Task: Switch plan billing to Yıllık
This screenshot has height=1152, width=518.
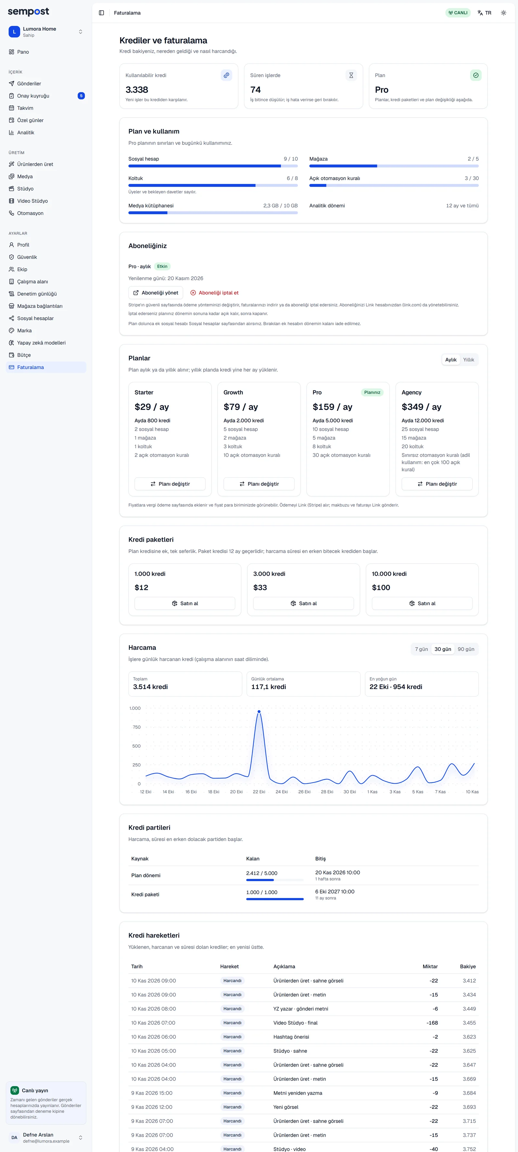Action: pyautogui.click(x=468, y=360)
